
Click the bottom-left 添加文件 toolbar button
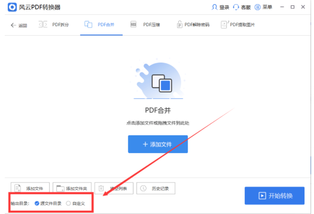coord(30,188)
